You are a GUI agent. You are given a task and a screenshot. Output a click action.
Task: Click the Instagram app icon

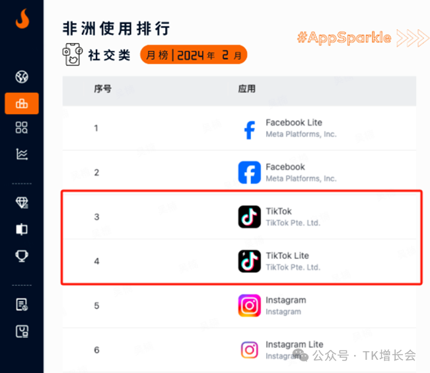click(249, 306)
